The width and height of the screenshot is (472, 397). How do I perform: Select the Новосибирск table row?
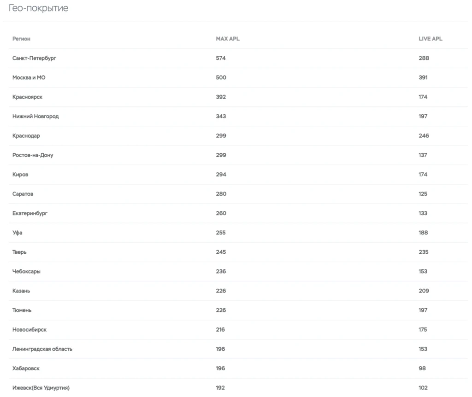click(x=238, y=330)
